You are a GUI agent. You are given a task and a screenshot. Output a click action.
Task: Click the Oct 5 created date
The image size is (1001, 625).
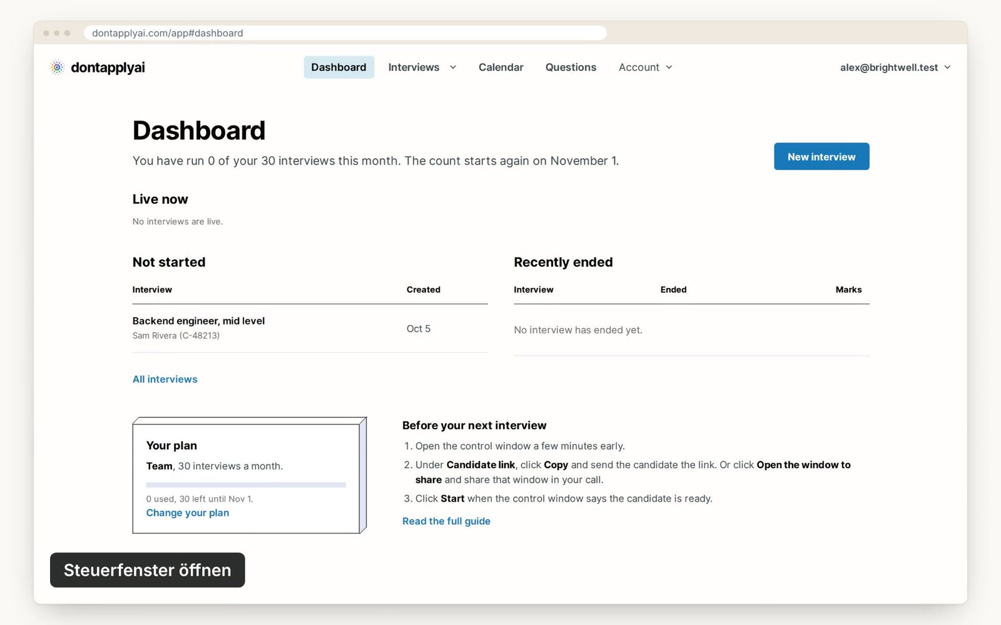pos(419,329)
